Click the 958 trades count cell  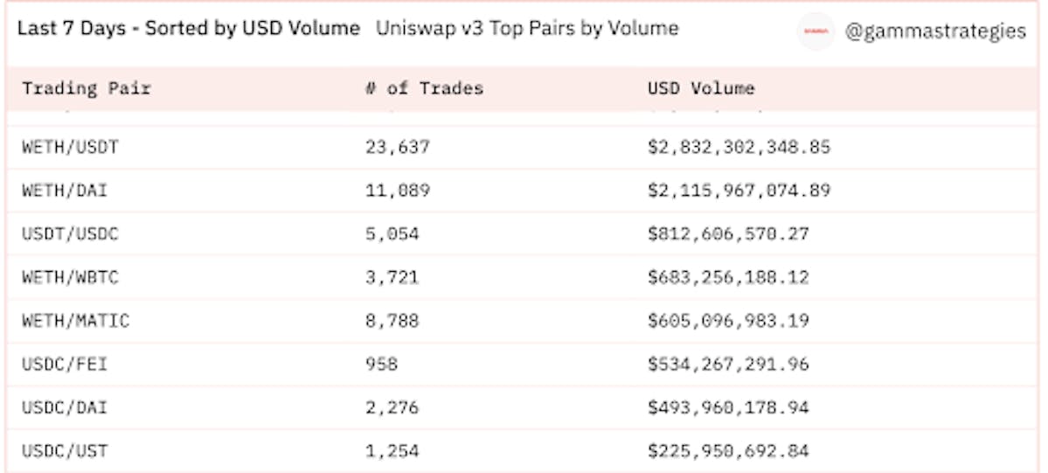[x=381, y=364]
